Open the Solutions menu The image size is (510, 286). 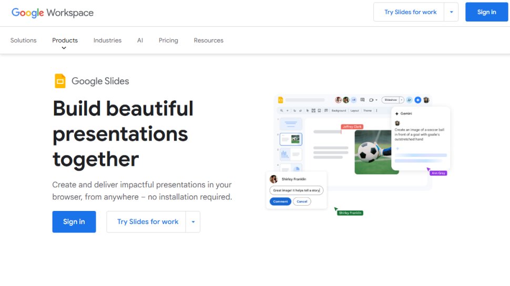[x=24, y=40]
